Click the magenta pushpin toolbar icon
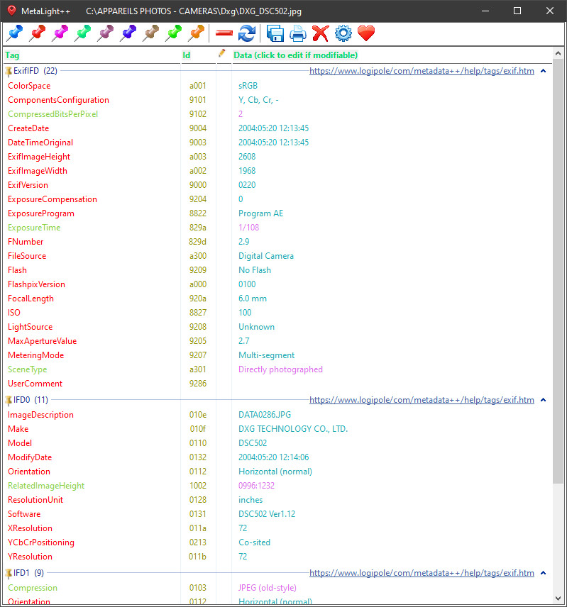Screen dimensions: 567x607 tap(60, 33)
